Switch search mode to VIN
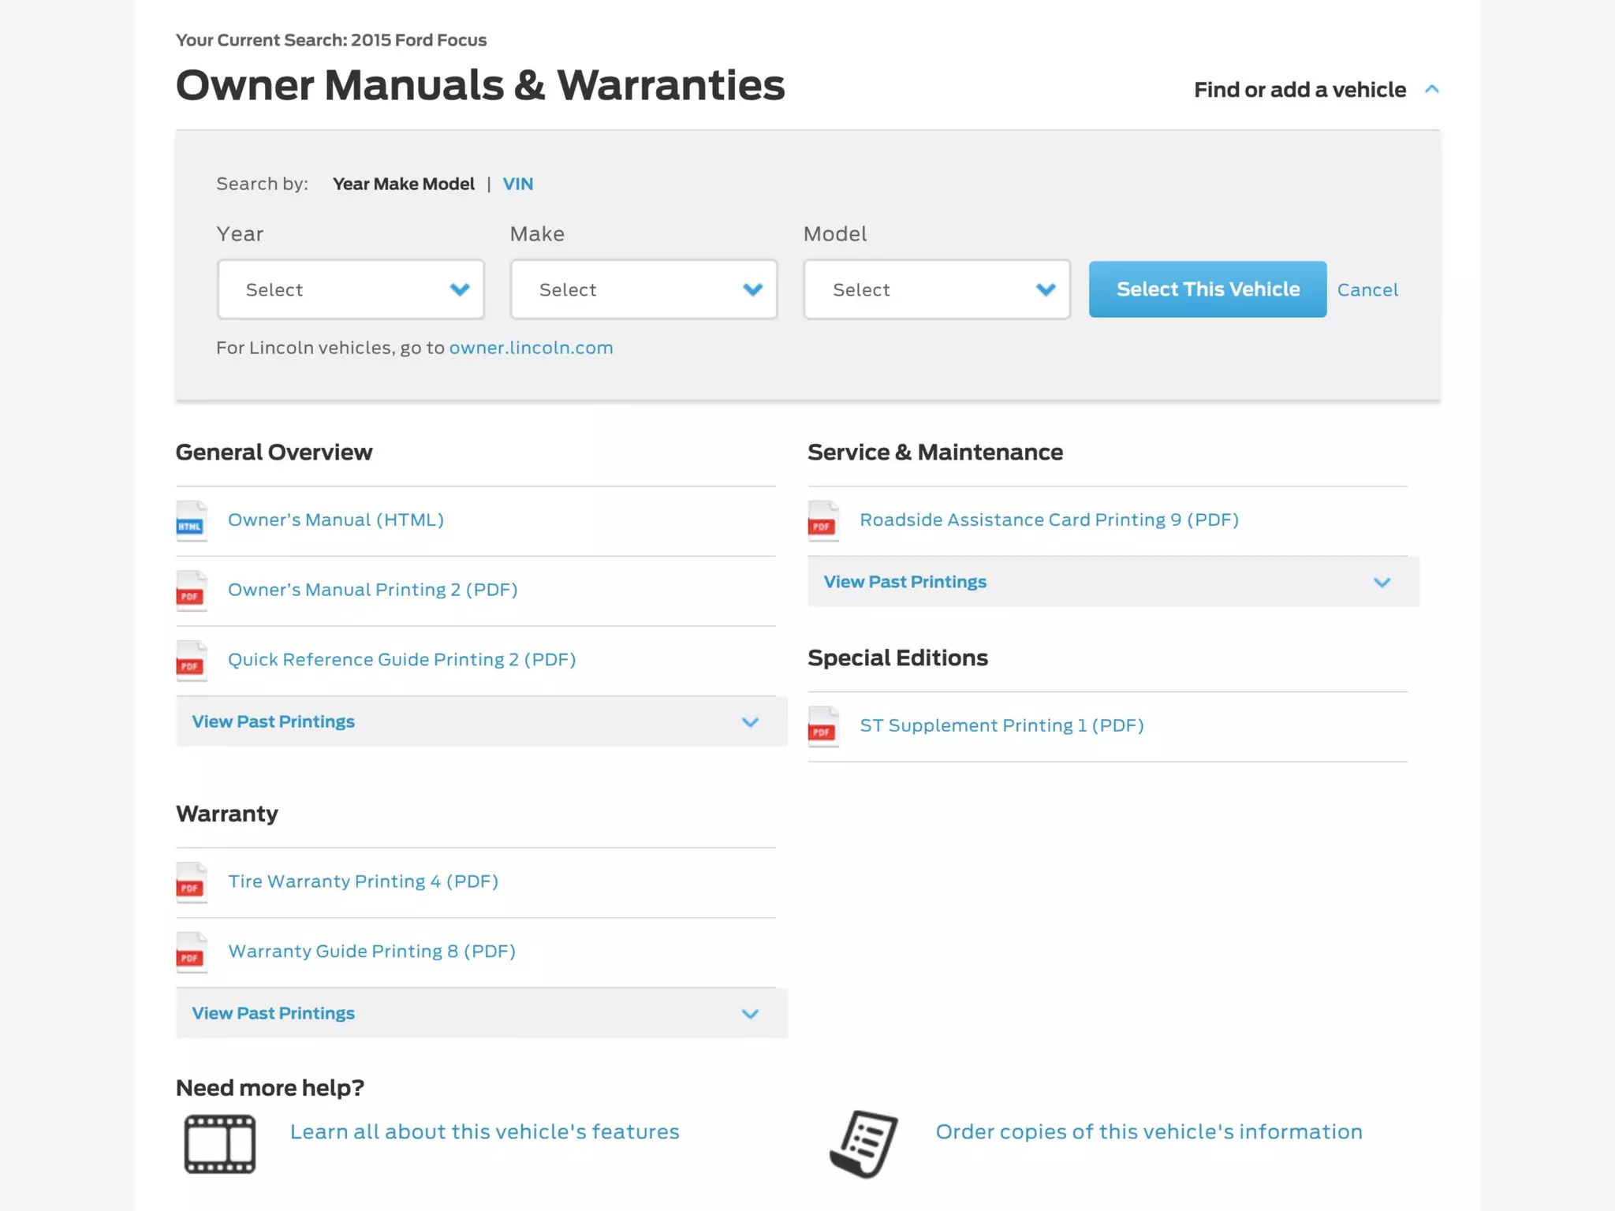Viewport: 1615px width, 1211px height. [518, 184]
